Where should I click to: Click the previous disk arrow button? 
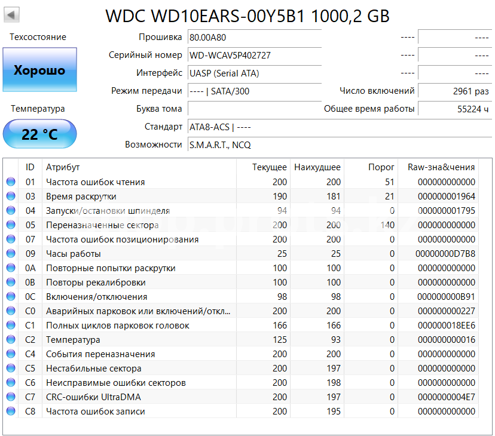pos(12,14)
